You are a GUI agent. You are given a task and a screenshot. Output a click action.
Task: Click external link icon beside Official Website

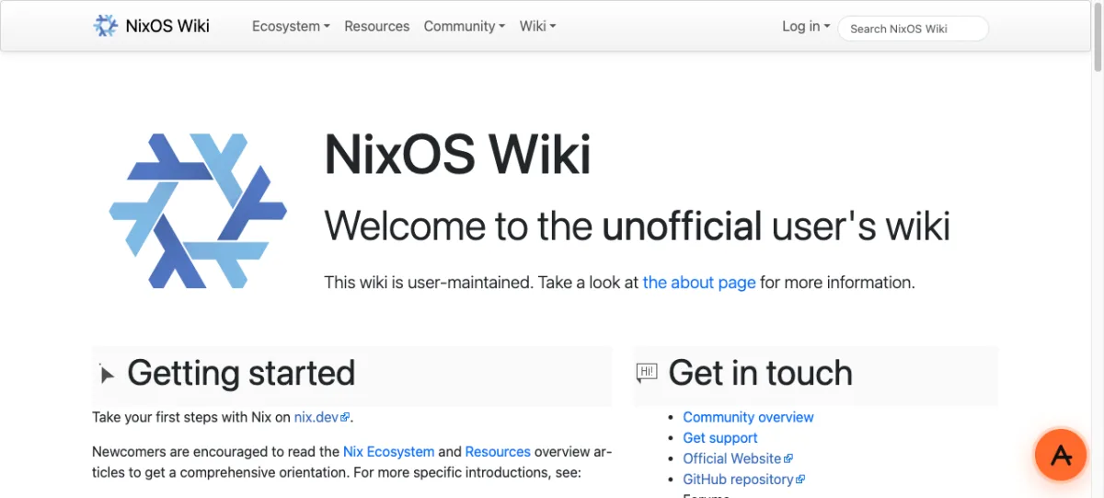(788, 459)
